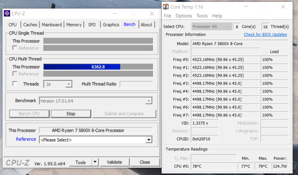Switch to the Mainboard tab
Image resolution: width=298 pixels, height=175 pixels.
(52, 25)
